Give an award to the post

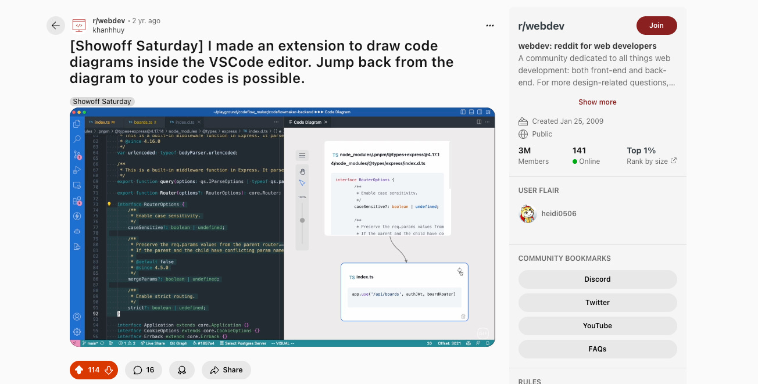(182, 370)
